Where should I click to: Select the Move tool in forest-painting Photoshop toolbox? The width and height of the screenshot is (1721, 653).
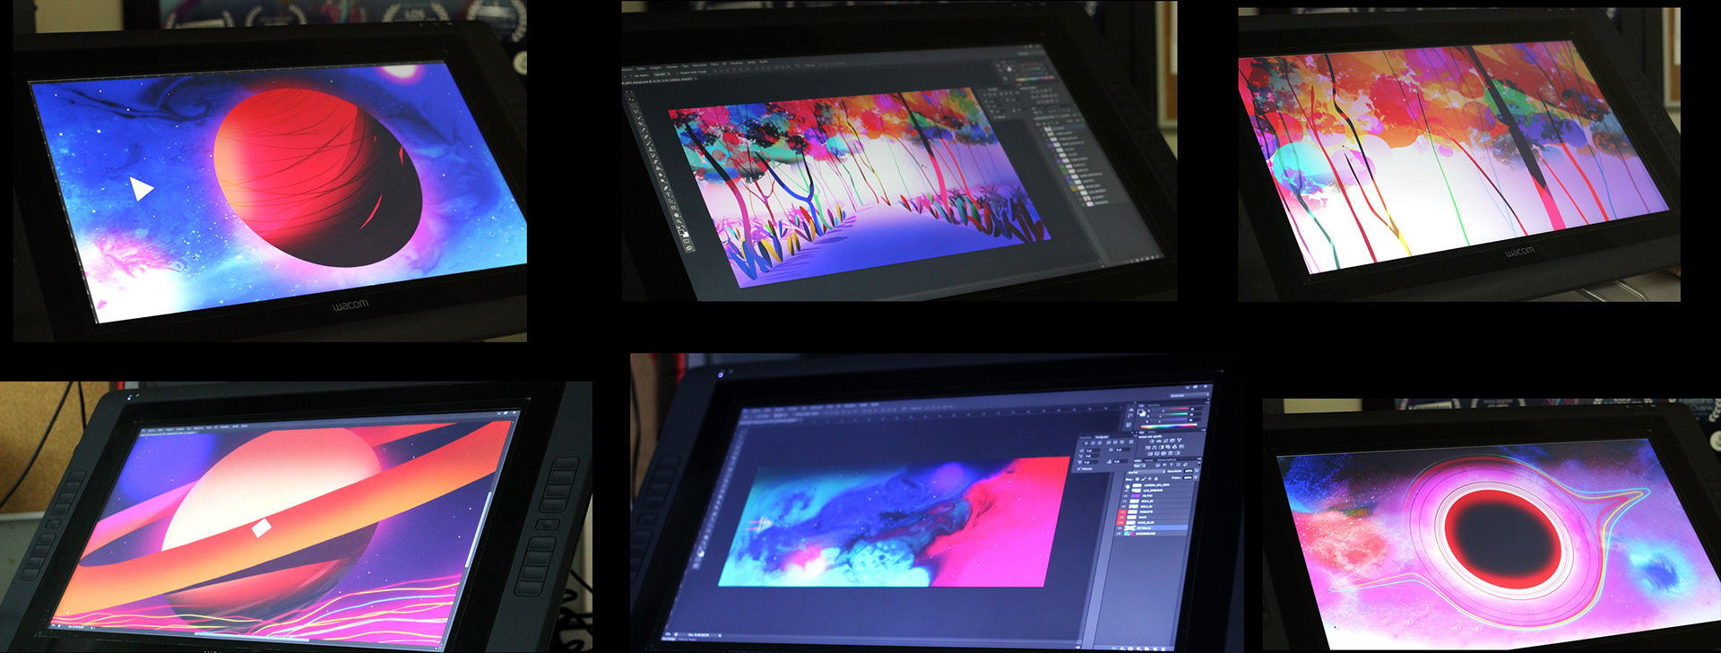click(x=630, y=99)
